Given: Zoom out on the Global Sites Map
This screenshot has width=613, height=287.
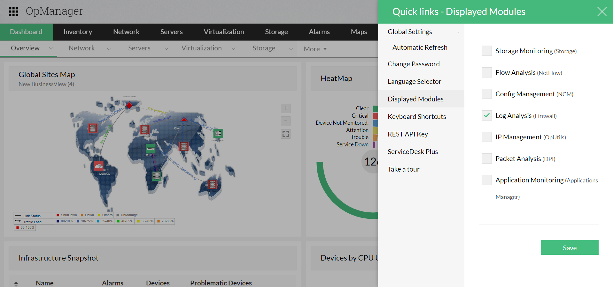Looking at the screenshot, I should coord(286,121).
